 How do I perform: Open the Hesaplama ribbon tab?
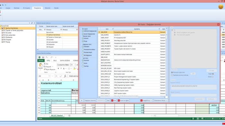coord(37,8)
